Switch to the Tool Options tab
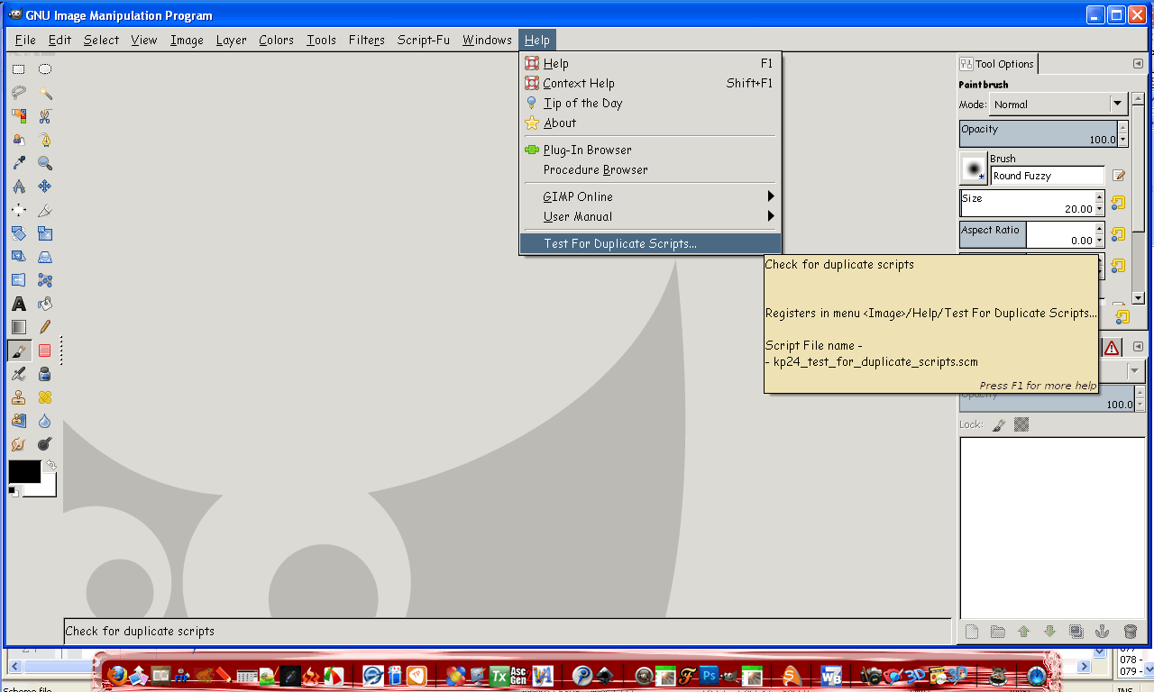This screenshot has width=1154, height=692. coord(997,64)
